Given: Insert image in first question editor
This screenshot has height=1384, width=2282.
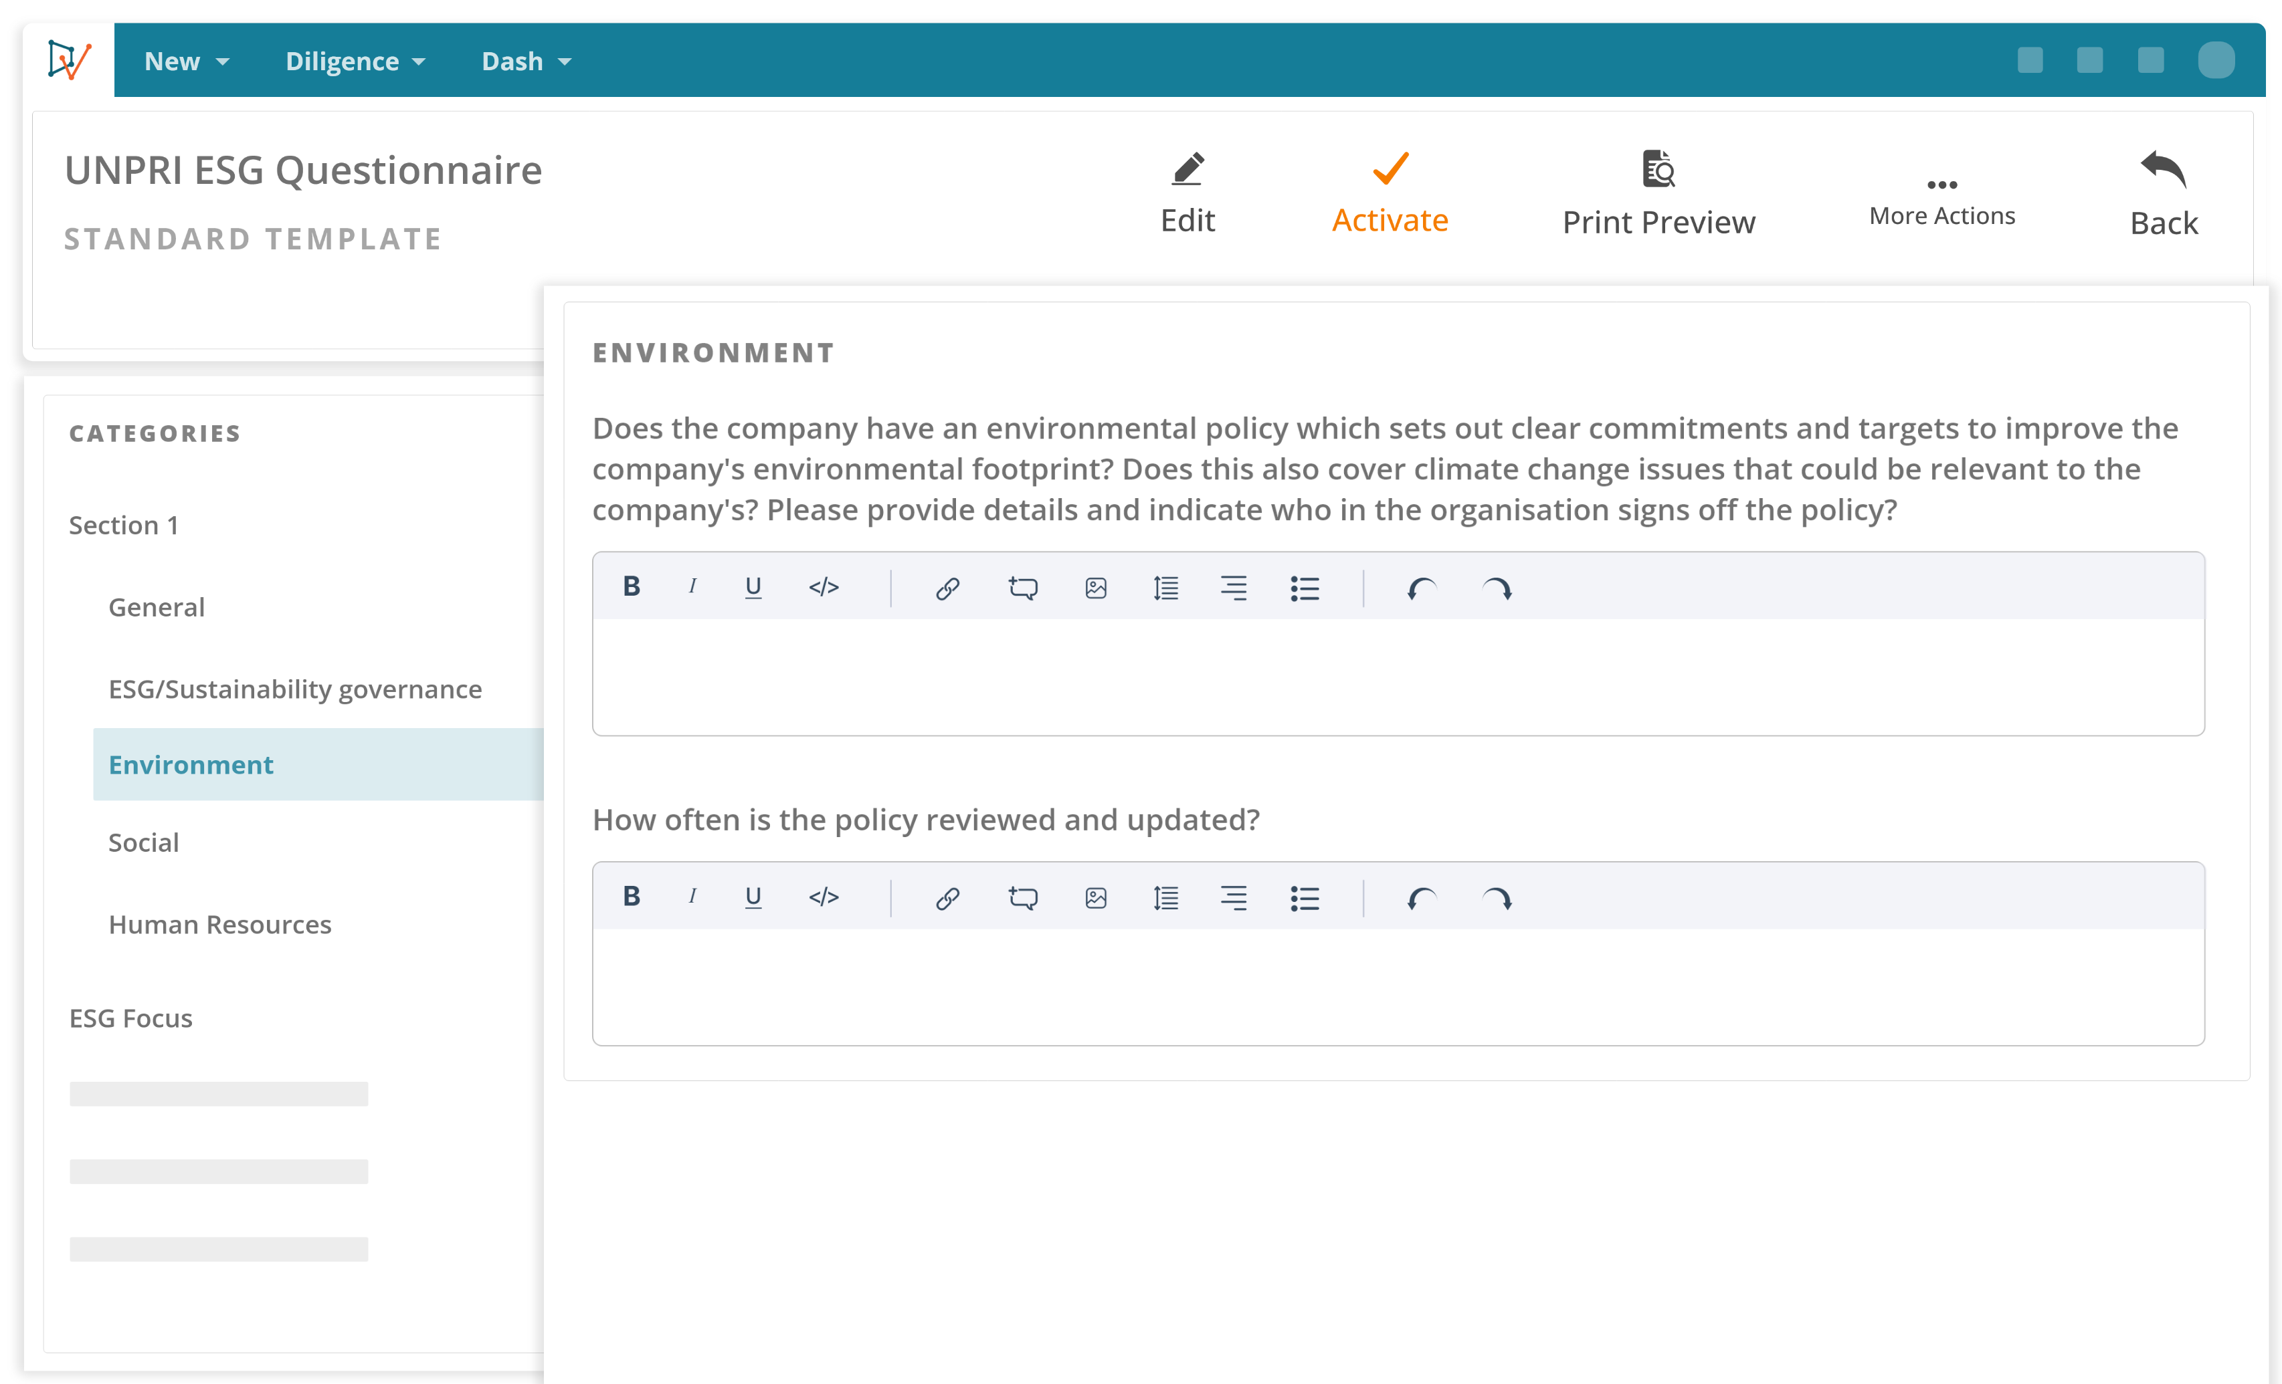Looking at the screenshot, I should point(1096,588).
